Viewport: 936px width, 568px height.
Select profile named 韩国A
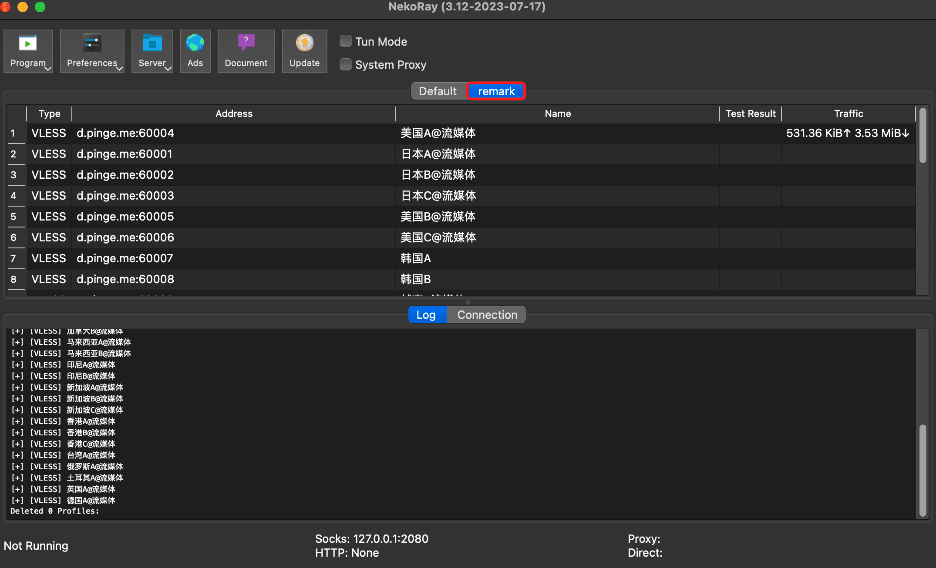coord(416,258)
